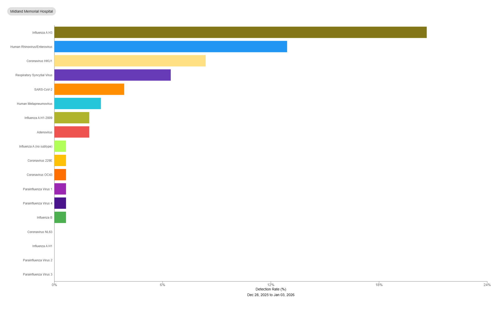Image resolution: width=495 pixels, height=310 pixels.
Task: Click the Detection Rate (%) axis title
Action: pos(271,289)
